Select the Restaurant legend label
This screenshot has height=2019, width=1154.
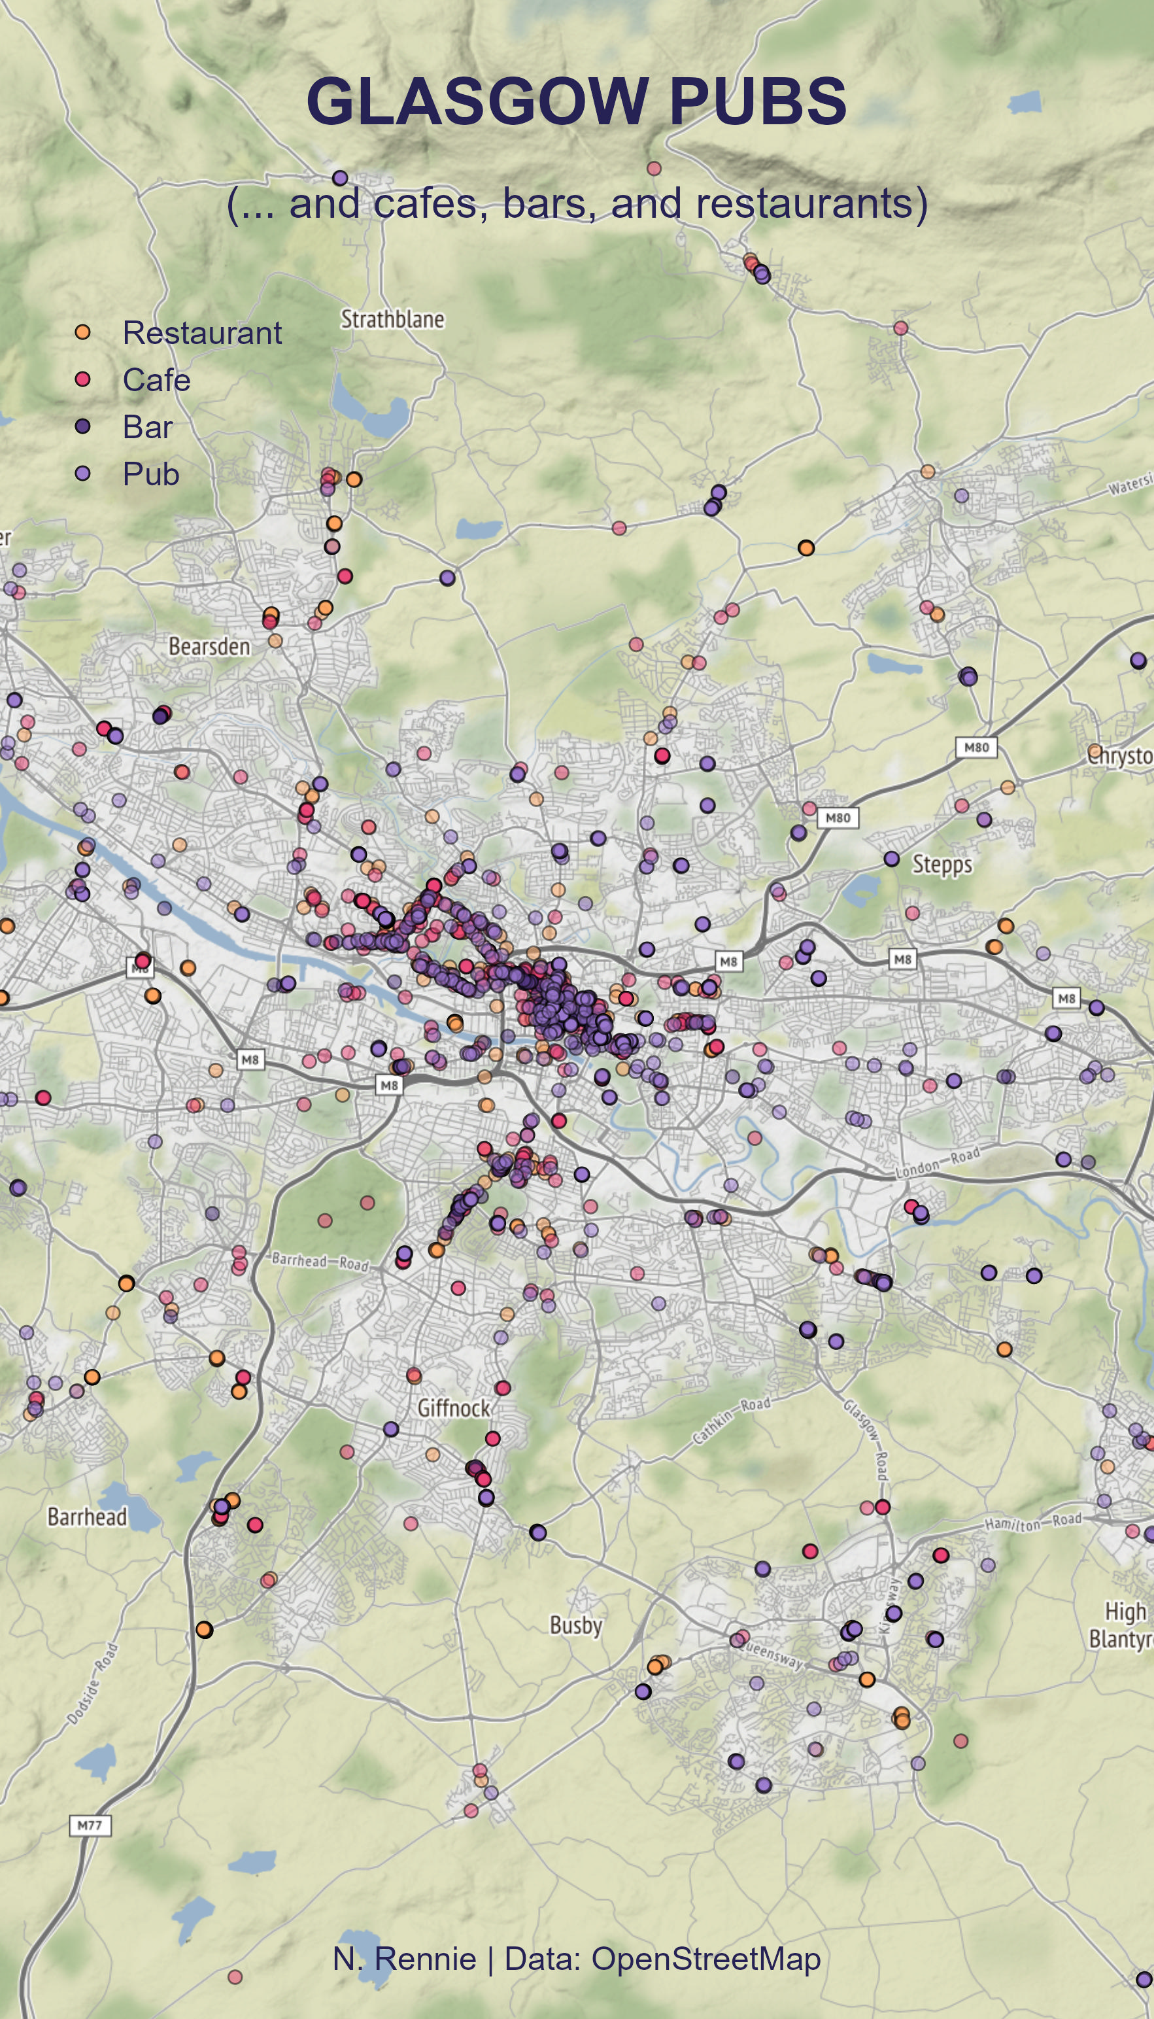pos(202,333)
